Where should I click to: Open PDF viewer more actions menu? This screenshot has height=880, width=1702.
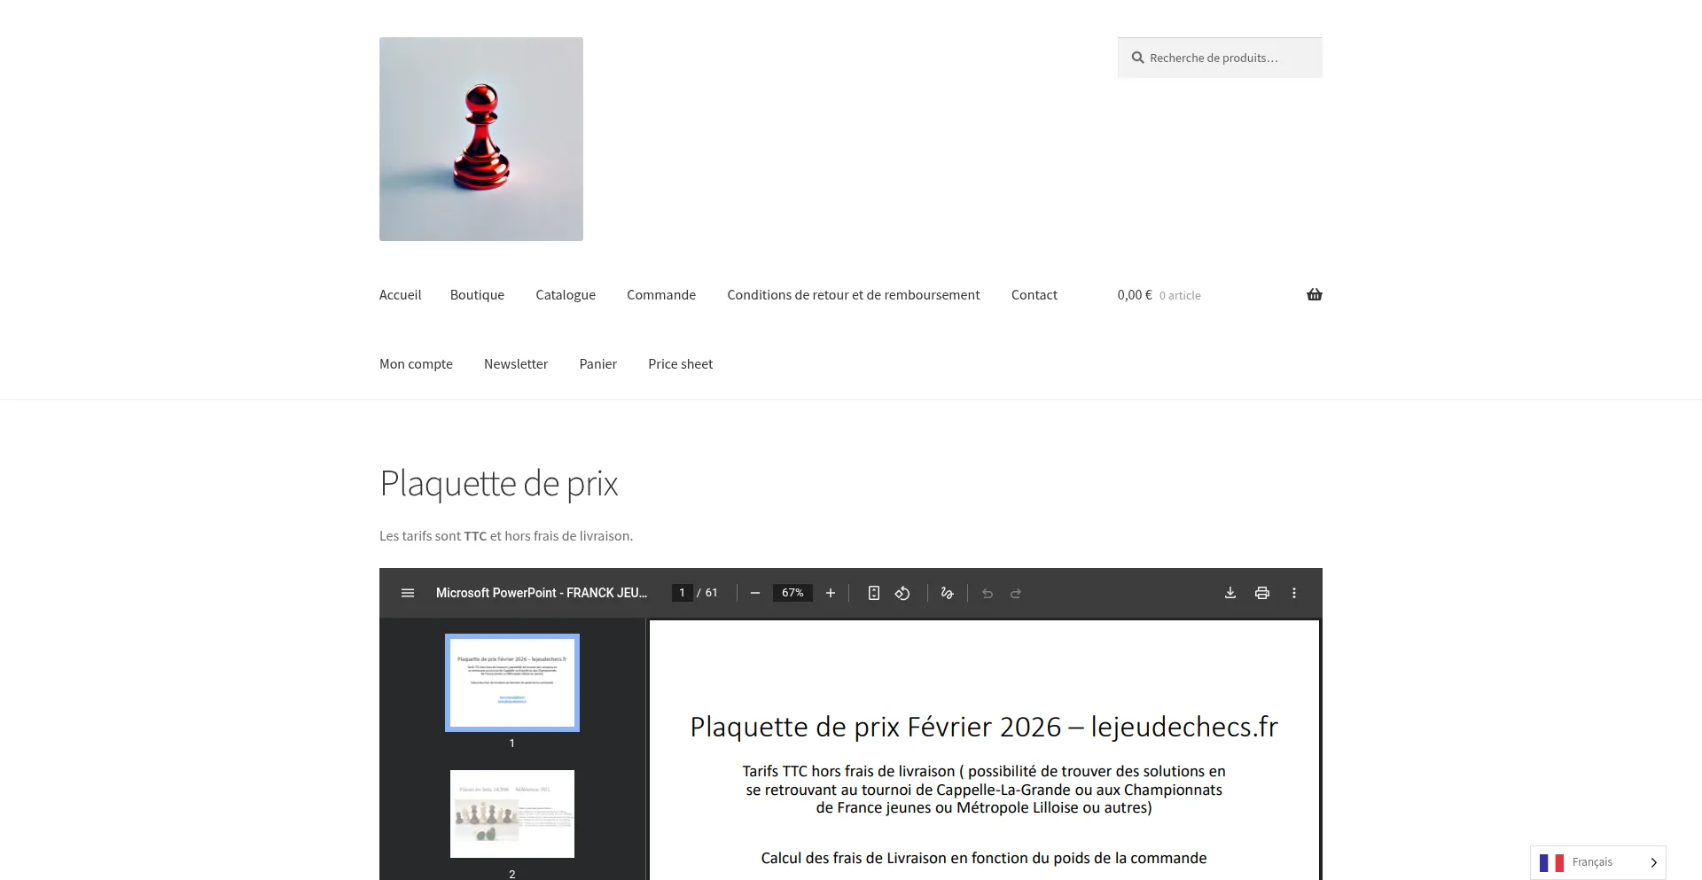tap(1294, 593)
